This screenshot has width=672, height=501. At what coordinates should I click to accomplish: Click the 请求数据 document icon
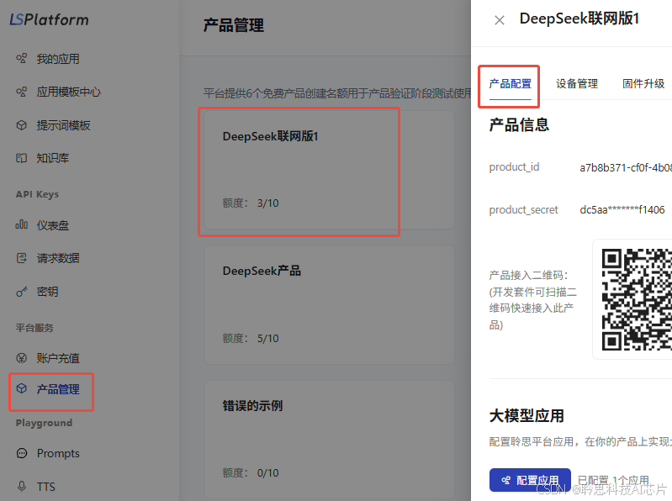(x=21, y=258)
